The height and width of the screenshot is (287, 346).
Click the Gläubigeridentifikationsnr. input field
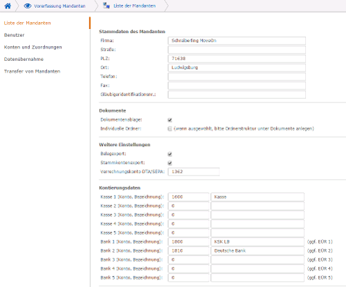point(237,95)
